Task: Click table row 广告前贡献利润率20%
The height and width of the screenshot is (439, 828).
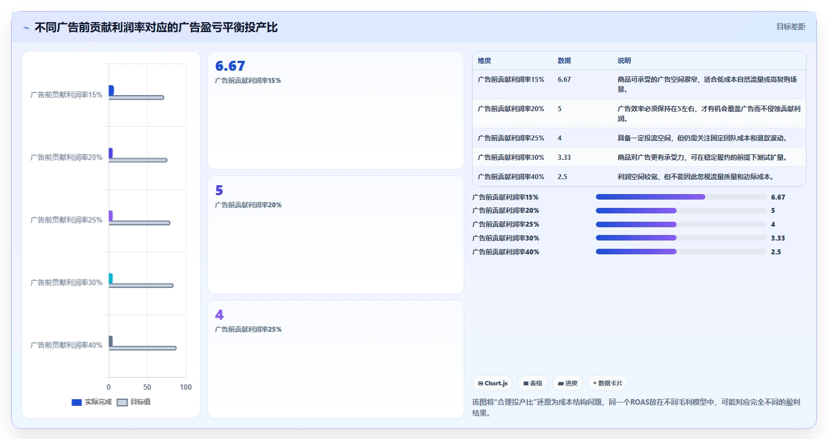Action: click(639, 113)
